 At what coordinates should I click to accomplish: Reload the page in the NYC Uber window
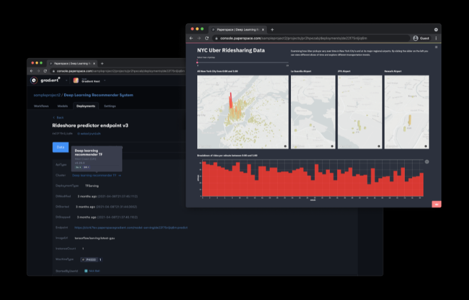207,38
